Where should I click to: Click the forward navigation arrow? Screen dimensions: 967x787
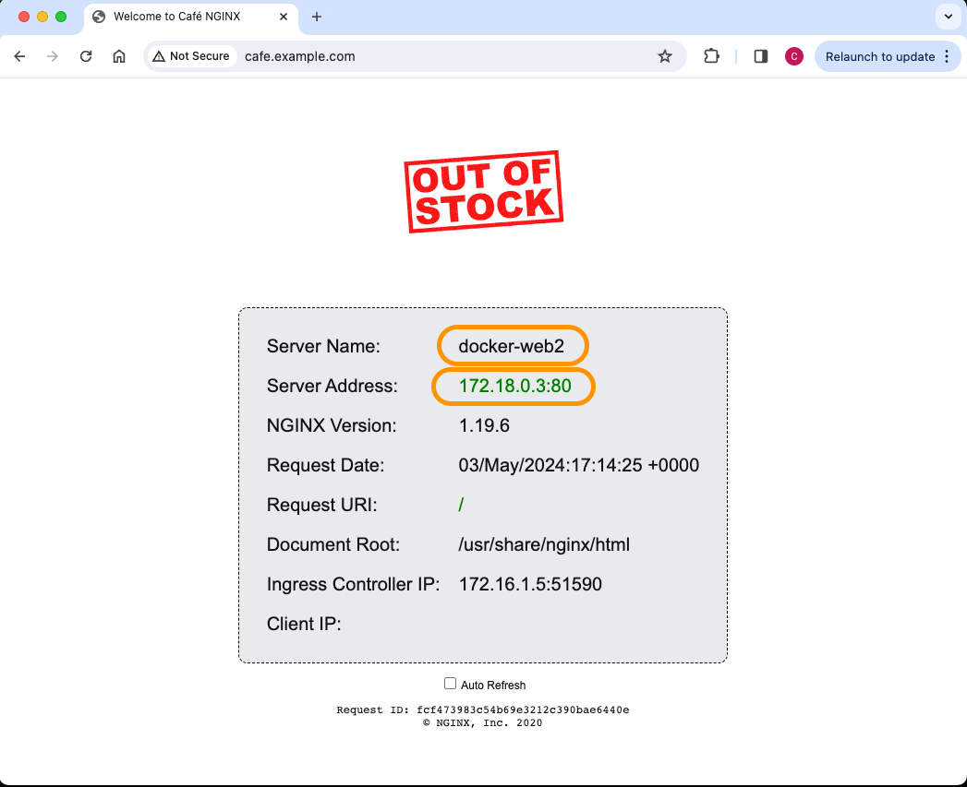click(53, 56)
